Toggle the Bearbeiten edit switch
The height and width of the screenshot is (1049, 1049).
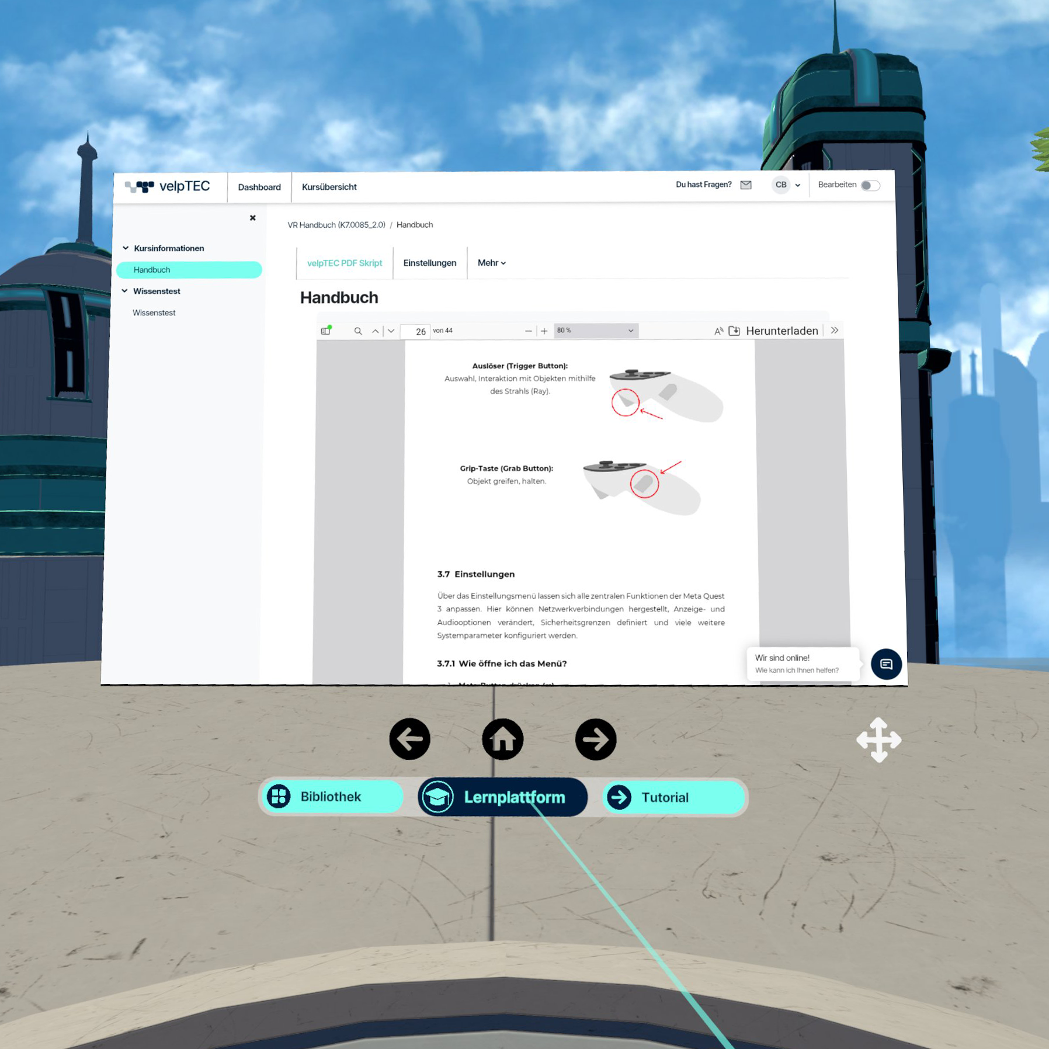870,185
